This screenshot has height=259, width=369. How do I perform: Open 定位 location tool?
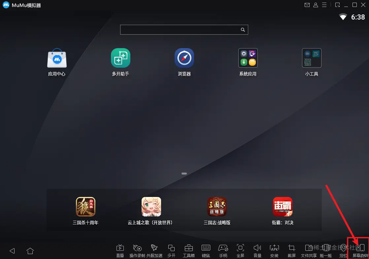(343, 251)
